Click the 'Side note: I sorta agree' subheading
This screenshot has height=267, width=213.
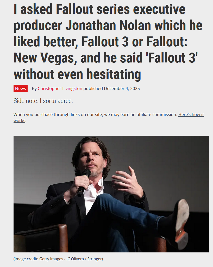(x=43, y=101)
